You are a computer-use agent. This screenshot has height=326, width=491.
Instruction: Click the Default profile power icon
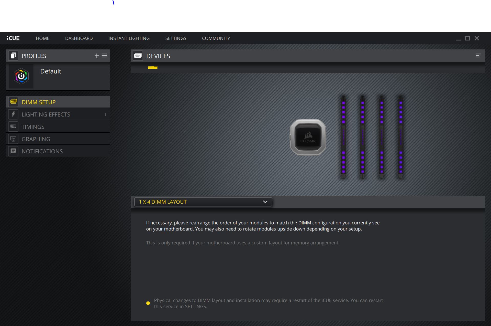click(21, 76)
